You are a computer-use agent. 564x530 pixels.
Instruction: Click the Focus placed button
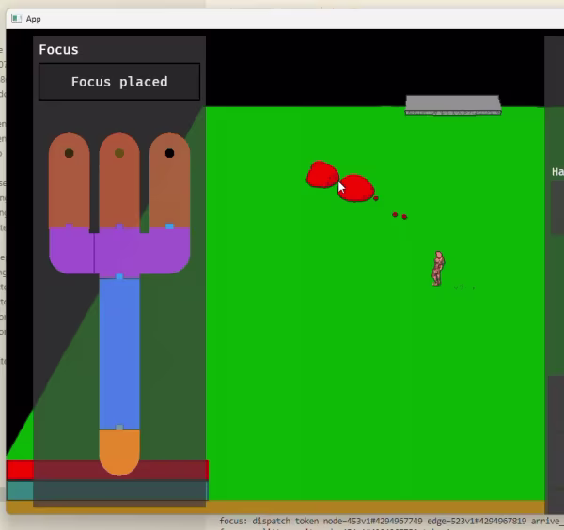point(119,82)
